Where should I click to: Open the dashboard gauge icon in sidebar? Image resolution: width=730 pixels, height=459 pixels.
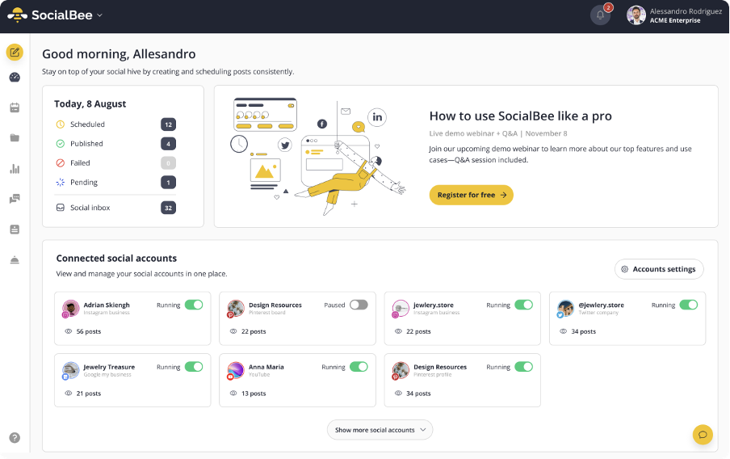click(15, 78)
